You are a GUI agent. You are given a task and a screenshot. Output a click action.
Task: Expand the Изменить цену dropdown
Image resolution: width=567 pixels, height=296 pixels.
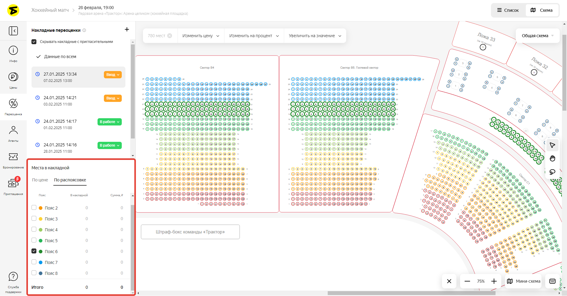201,36
